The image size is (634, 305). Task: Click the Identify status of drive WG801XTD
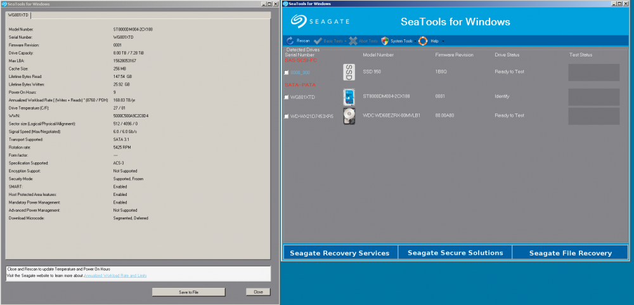click(x=502, y=96)
